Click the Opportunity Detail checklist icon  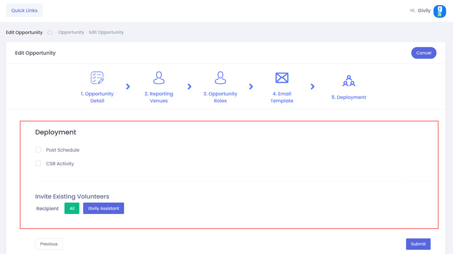click(x=97, y=78)
